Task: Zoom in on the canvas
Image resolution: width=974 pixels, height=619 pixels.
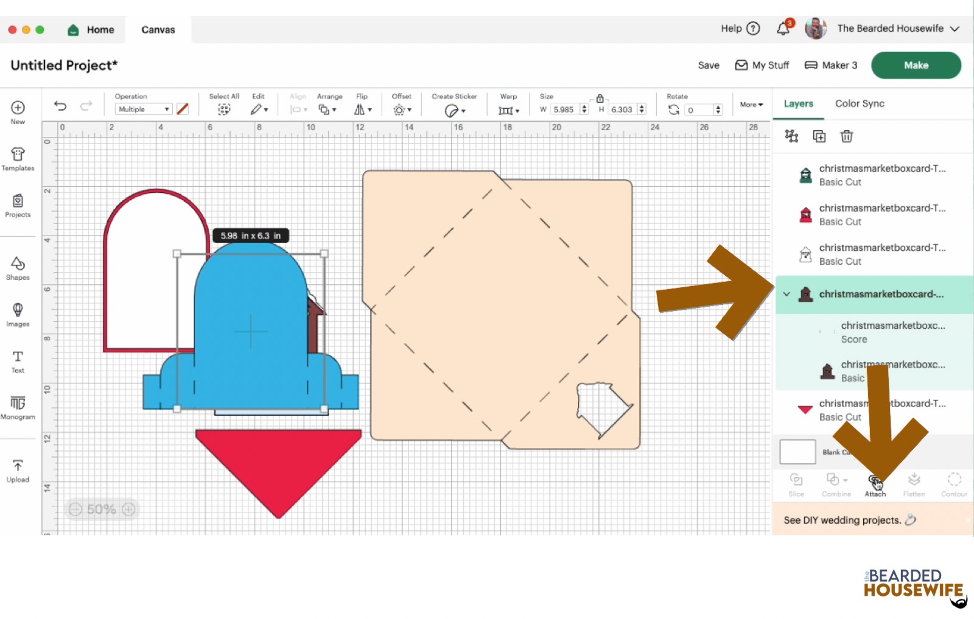Action: (128, 509)
